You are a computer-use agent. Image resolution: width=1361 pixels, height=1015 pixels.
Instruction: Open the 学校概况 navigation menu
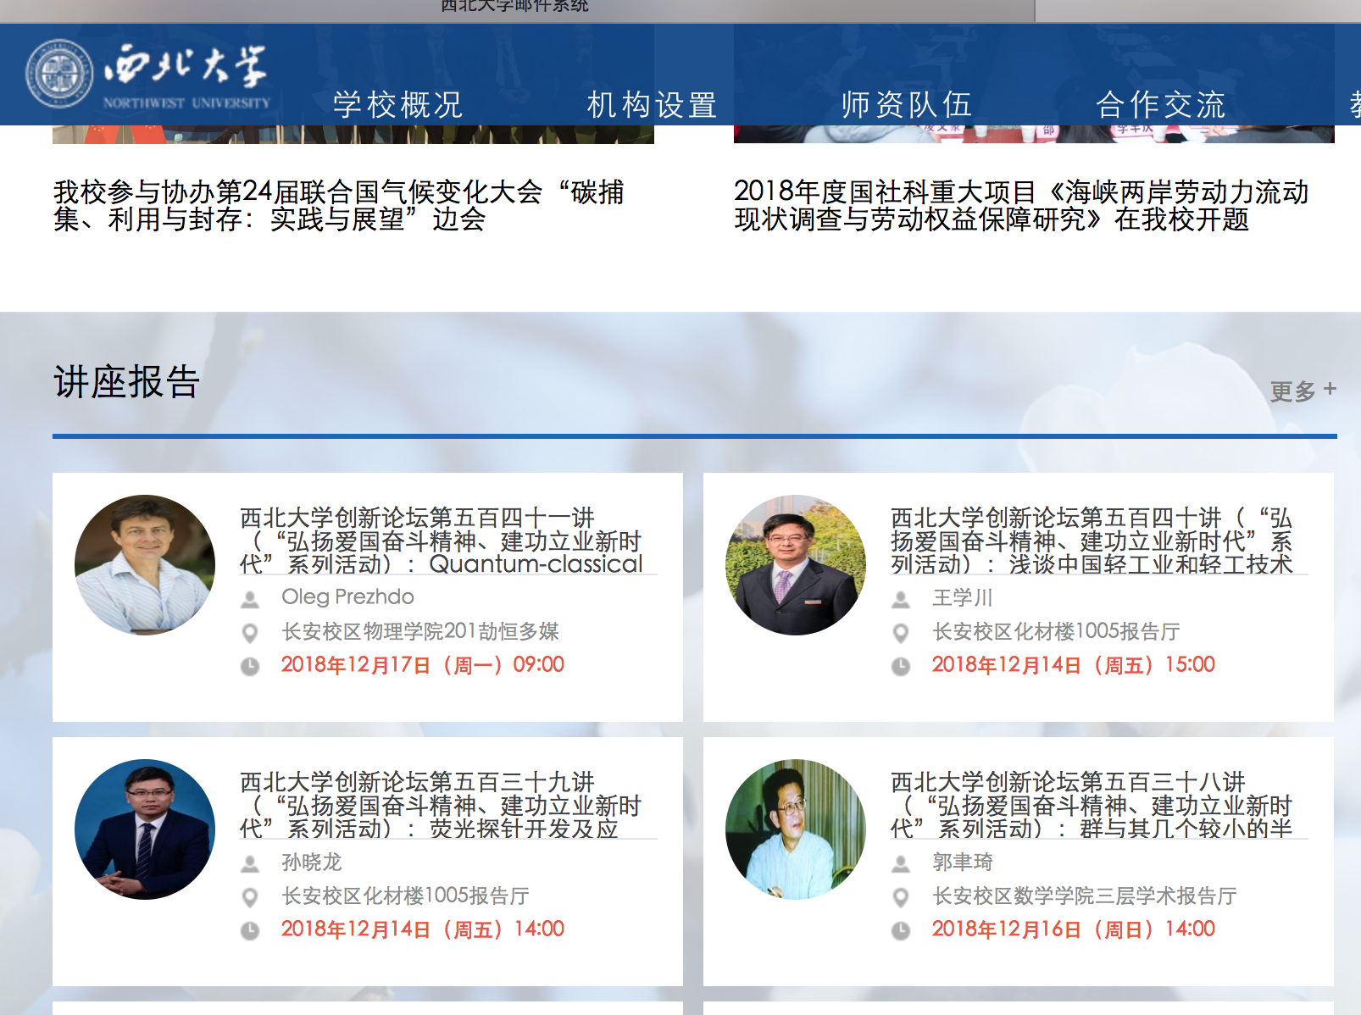point(397,105)
